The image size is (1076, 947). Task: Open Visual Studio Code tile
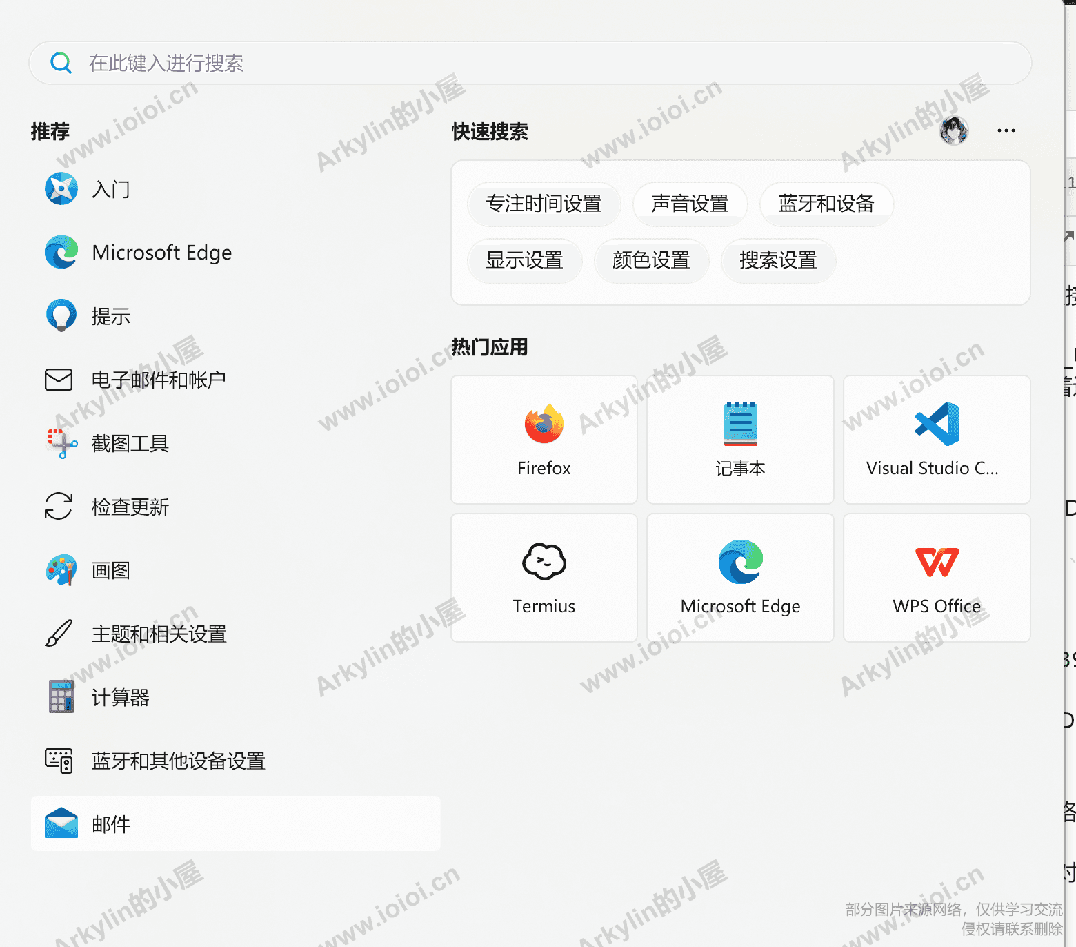pos(937,440)
